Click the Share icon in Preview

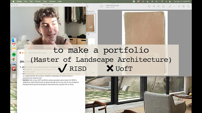pos(163,6)
